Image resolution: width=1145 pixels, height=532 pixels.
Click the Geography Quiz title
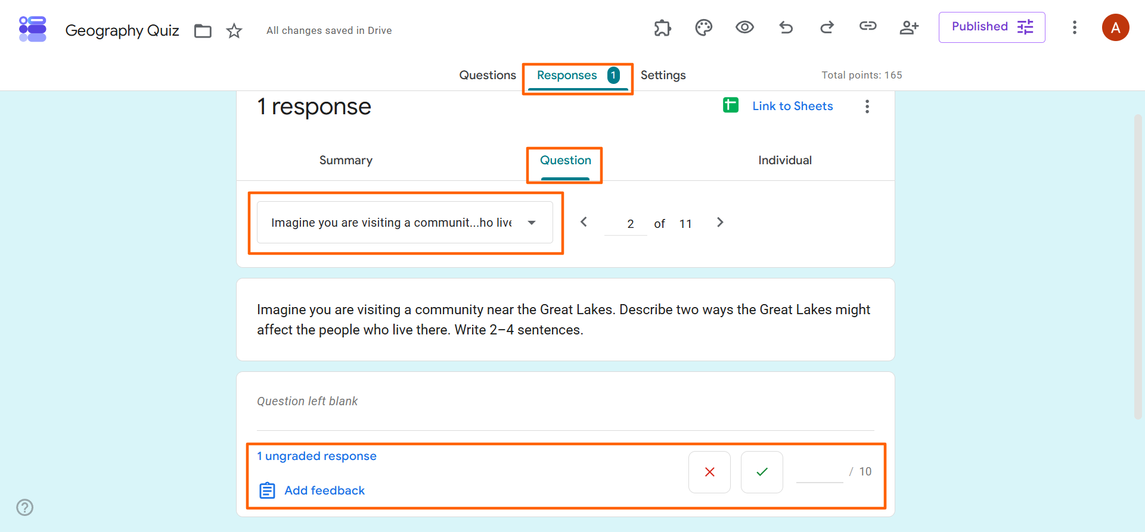122,30
